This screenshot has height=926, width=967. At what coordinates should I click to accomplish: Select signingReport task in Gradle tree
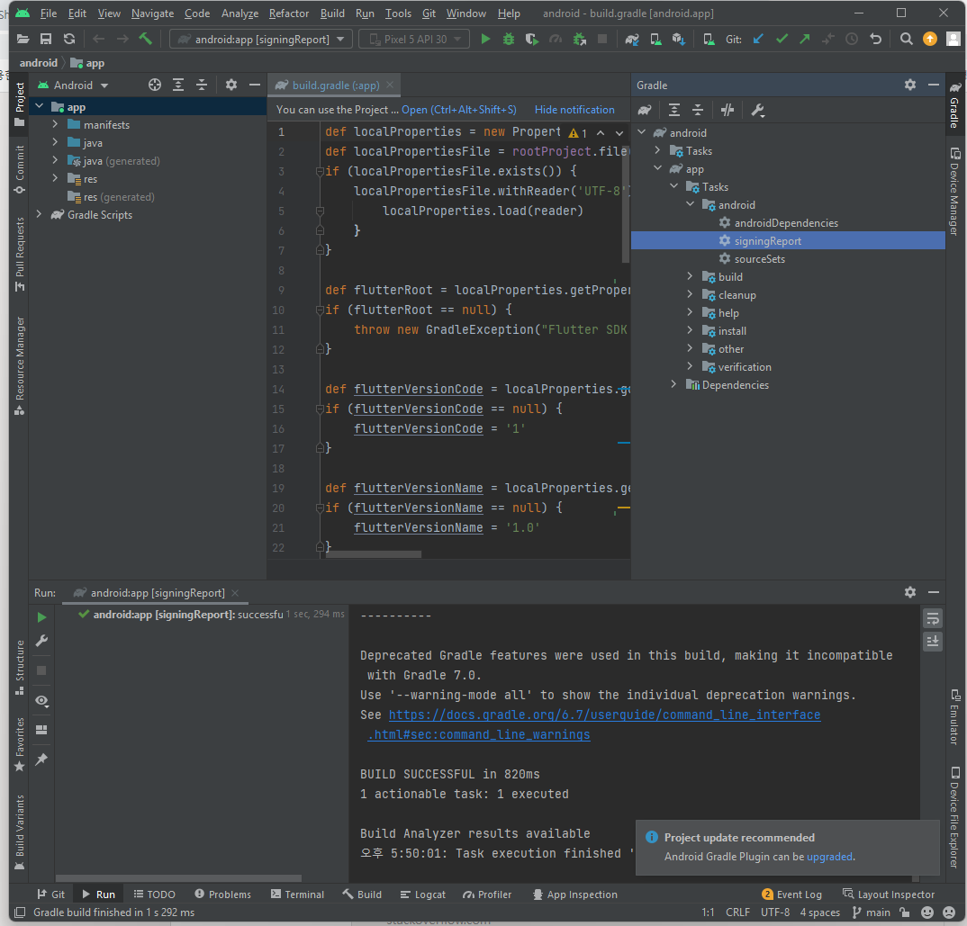[x=788, y=241]
